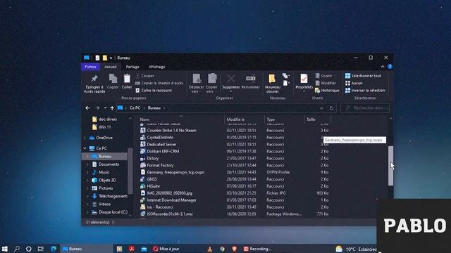Click the Épingler à Accès rapide pin icon

coord(94,78)
